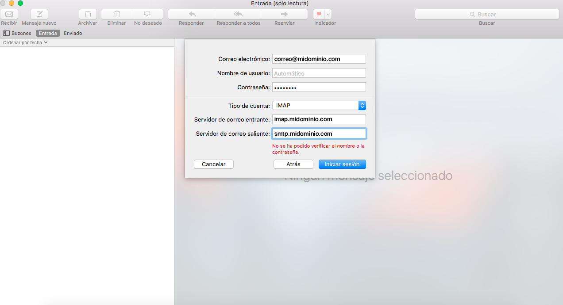This screenshot has height=305, width=563.
Task: Click the Cancelar button
Action: point(214,164)
